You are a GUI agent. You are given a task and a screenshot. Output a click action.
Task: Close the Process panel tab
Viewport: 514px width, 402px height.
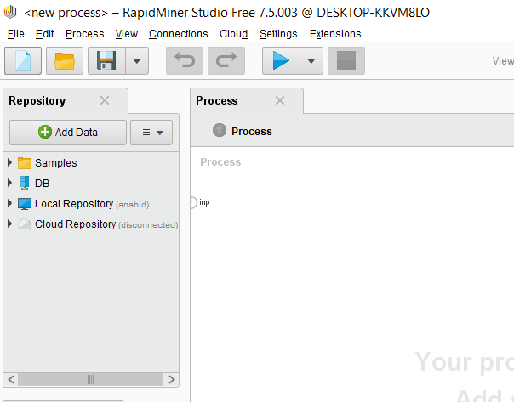tap(280, 100)
